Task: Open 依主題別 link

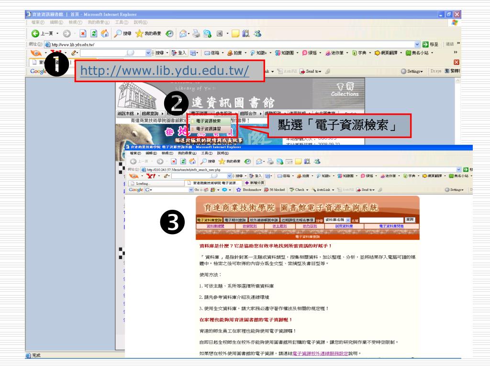Action: coord(279,226)
